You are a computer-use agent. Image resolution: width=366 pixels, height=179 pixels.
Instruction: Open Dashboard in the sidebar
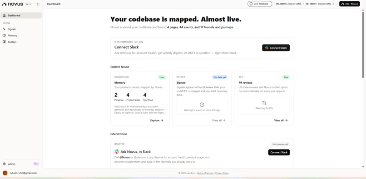tap(21, 15)
